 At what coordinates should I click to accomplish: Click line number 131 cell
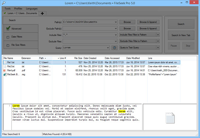(x=64, y=75)
